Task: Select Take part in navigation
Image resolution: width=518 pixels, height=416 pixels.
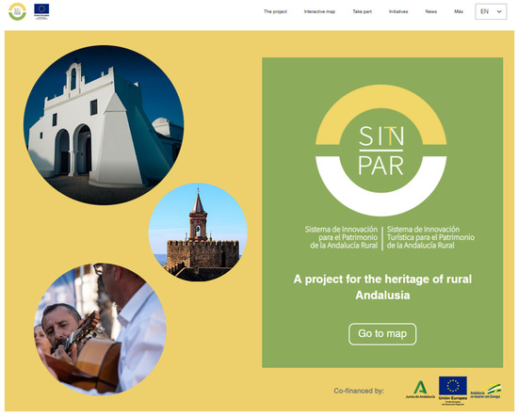Action: coord(362,11)
